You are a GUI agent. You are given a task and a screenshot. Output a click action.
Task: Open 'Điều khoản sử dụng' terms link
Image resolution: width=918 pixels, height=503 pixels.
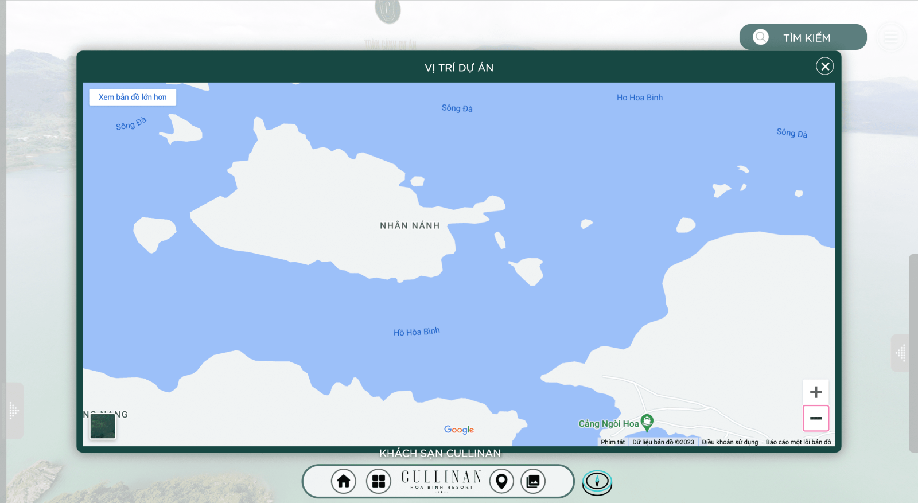(730, 442)
